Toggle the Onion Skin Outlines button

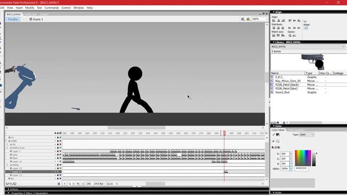[x=74, y=184]
